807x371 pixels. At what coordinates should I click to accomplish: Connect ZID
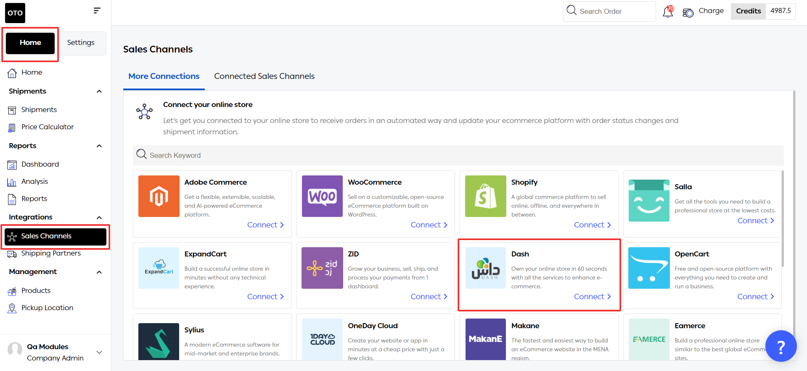click(429, 297)
